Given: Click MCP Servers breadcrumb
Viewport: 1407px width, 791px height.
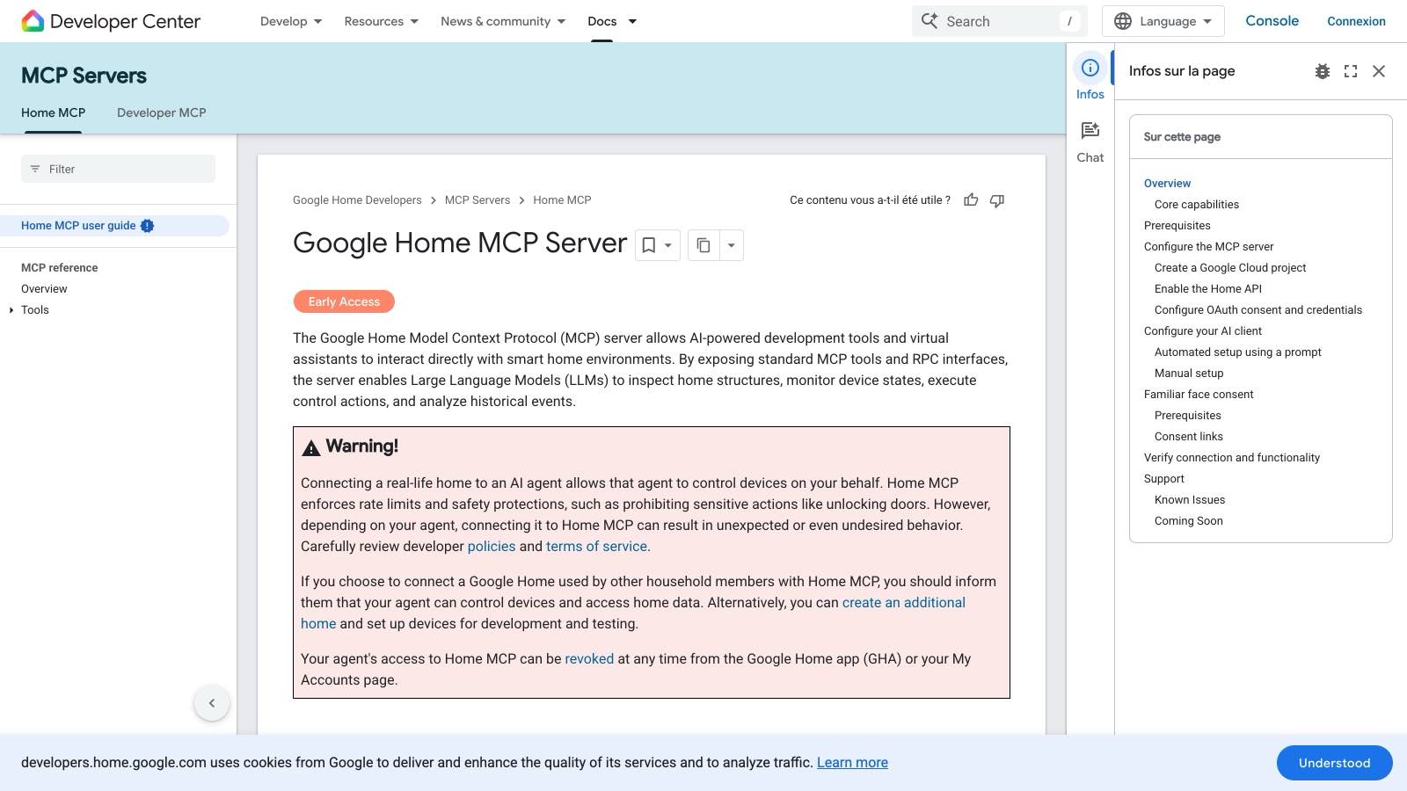Looking at the screenshot, I should coord(478,200).
